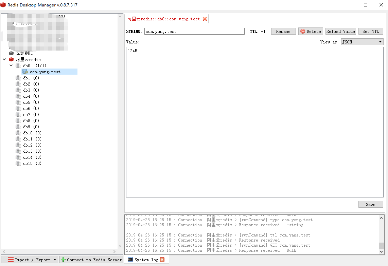Screen dimensions: 388x266
Task: Select the db15 (0) tree label
Action: [32, 163]
